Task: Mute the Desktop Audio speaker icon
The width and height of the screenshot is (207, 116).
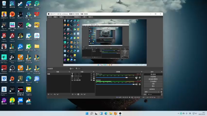Action: click(137, 84)
